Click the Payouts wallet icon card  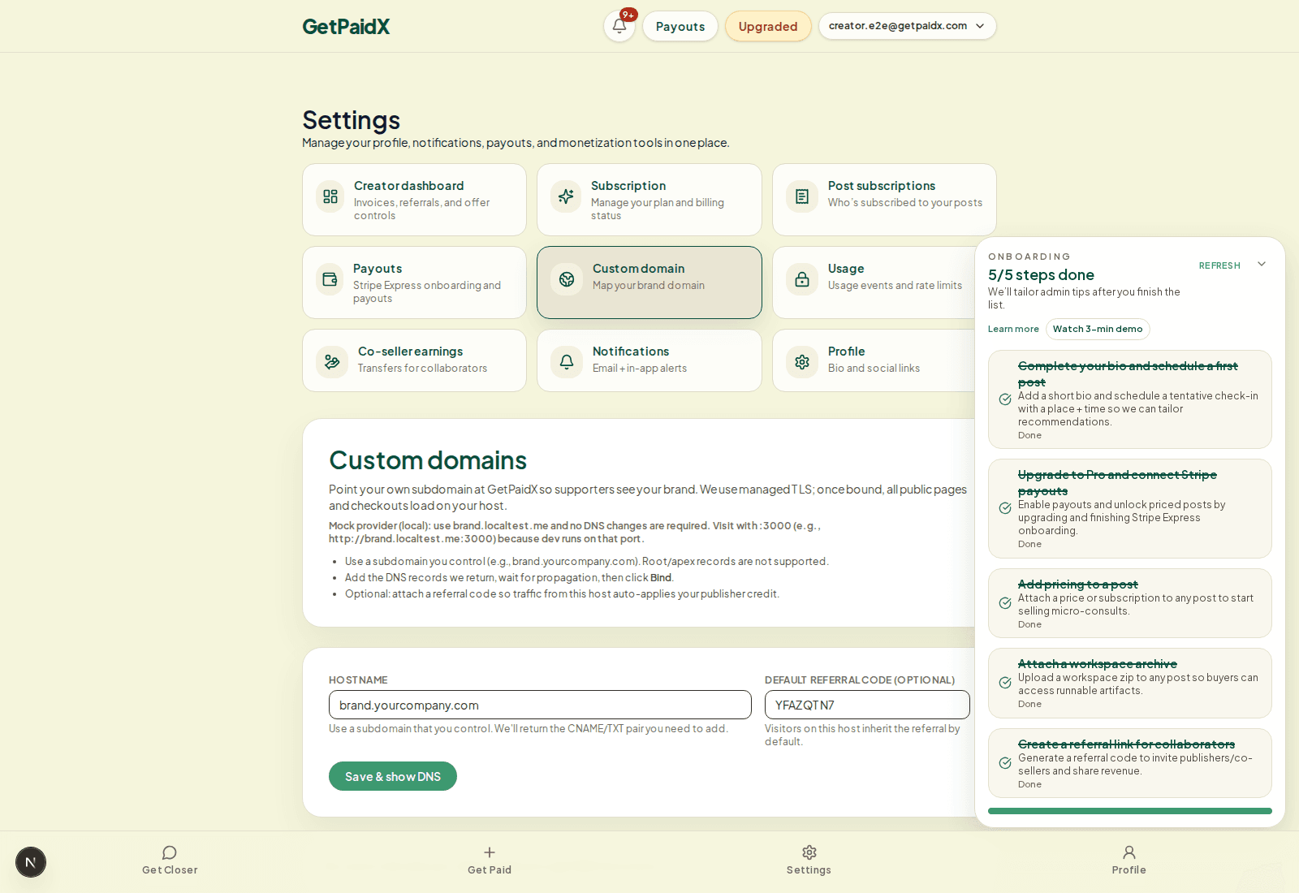[330, 278]
